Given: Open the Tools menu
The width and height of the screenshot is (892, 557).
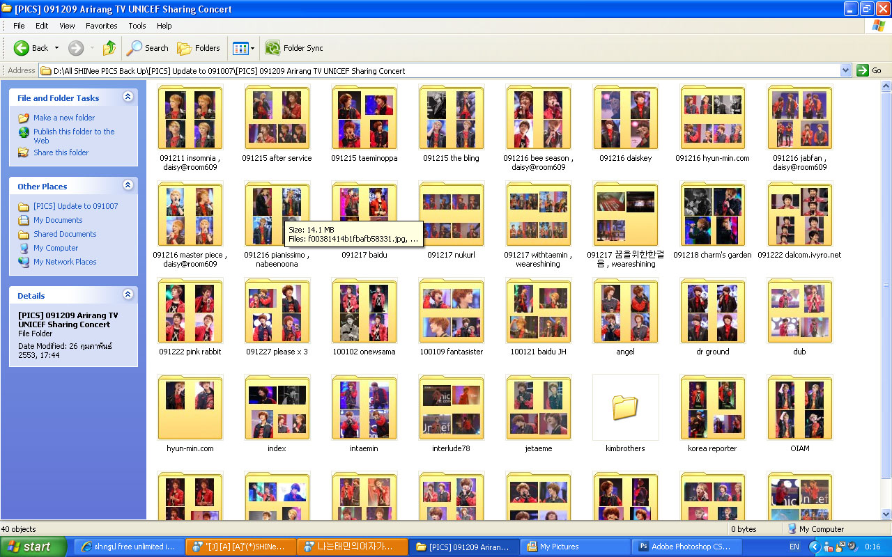Looking at the screenshot, I should click(137, 26).
